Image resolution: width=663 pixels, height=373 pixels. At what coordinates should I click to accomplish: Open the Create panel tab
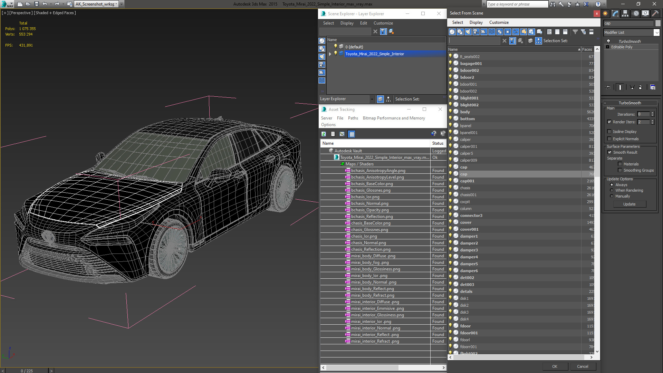tap(605, 13)
